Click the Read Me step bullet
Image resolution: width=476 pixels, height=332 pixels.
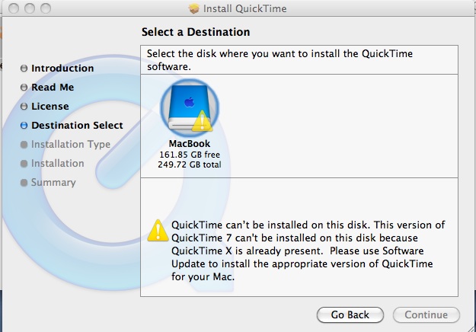click(x=24, y=88)
